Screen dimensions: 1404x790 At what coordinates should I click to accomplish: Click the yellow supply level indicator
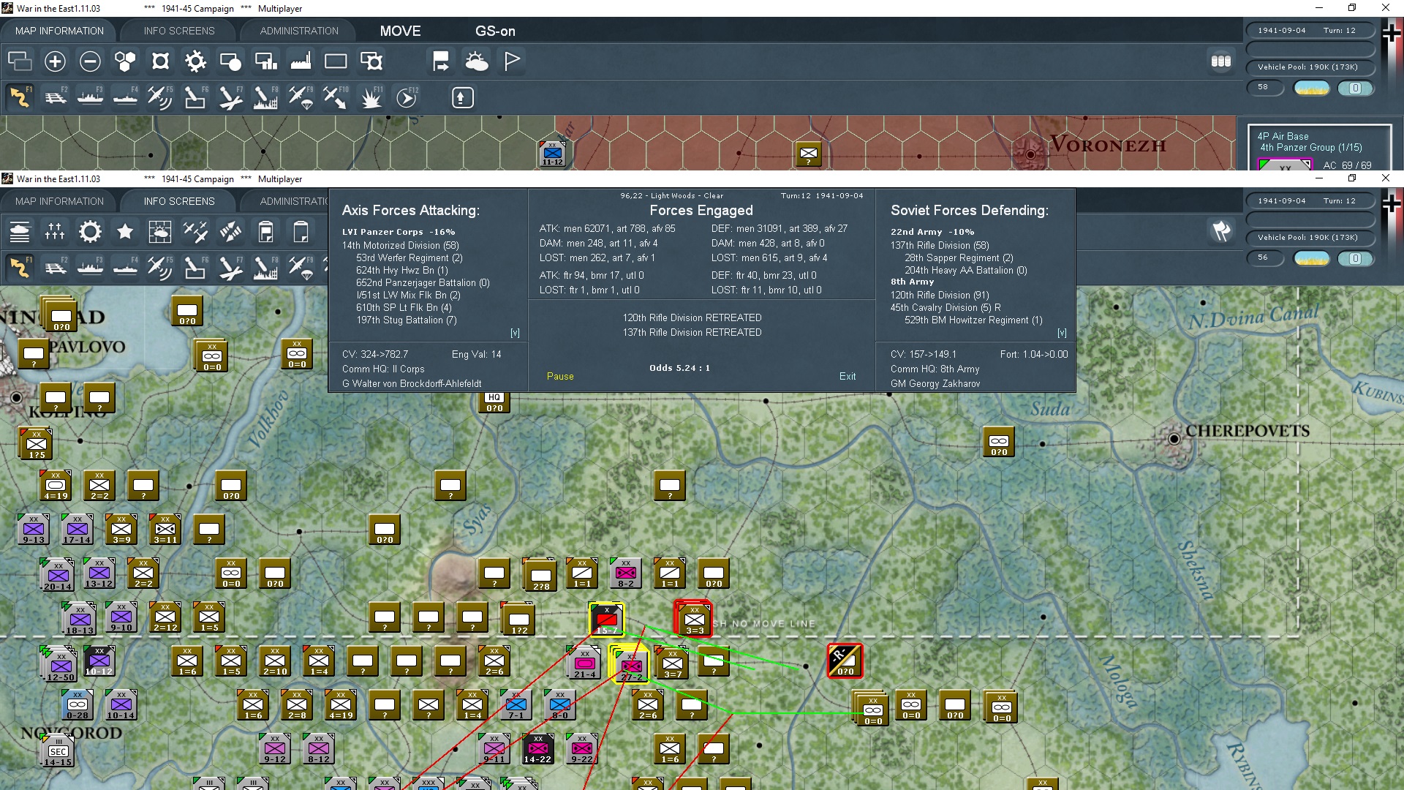coord(1311,88)
